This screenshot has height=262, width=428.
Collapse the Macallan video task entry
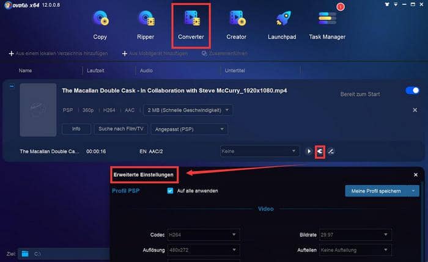pyautogui.click(x=12, y=86)
